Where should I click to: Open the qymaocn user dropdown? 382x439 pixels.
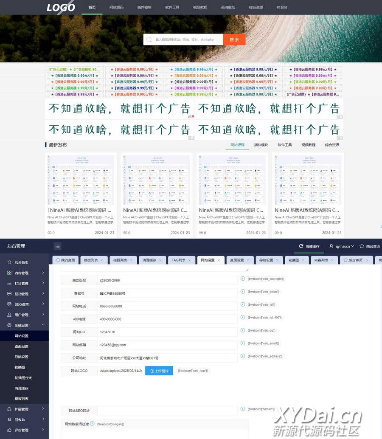pyautogui.click(x=342, y=246)
